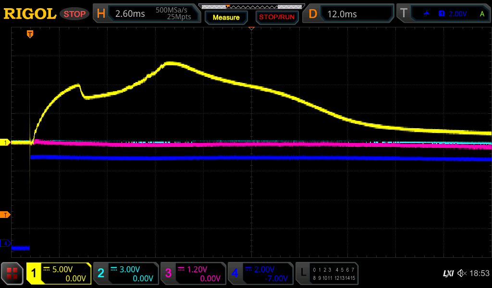Click the LXI network status icon

[448, 274]
